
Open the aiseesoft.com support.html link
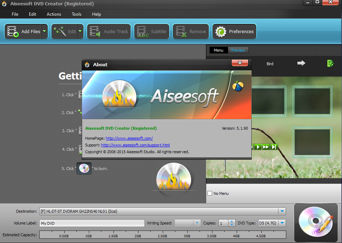coord(135,145)
